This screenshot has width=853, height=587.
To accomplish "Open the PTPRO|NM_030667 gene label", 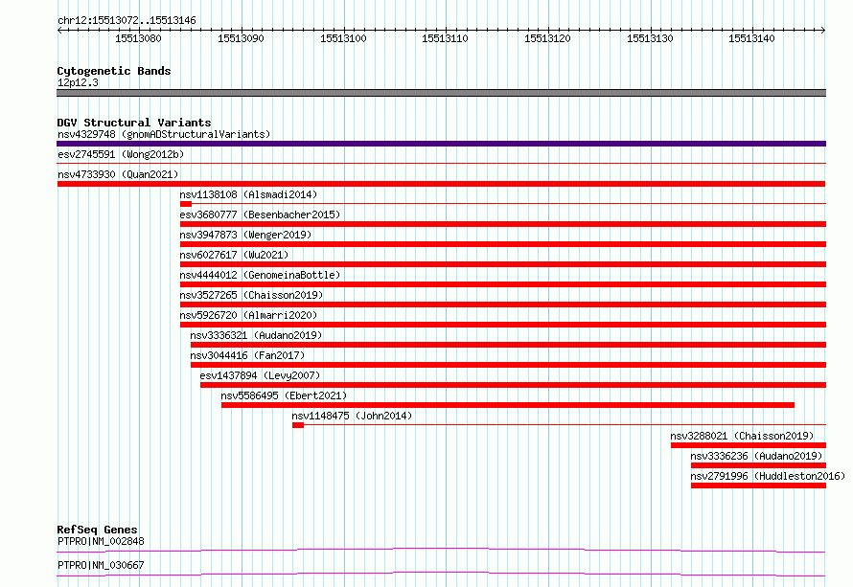I will point(101,565).
